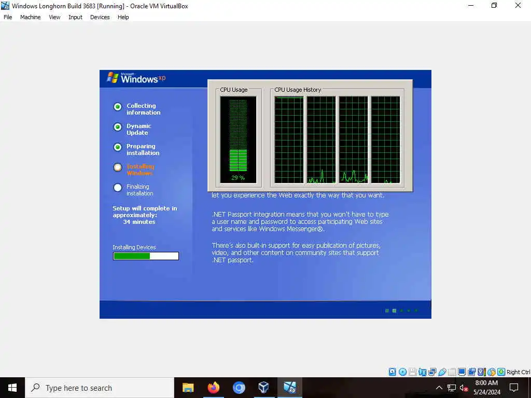Open the network tray icon
Image resolution: width=531 pixels, height=398 pixels.
coord(452,388)
